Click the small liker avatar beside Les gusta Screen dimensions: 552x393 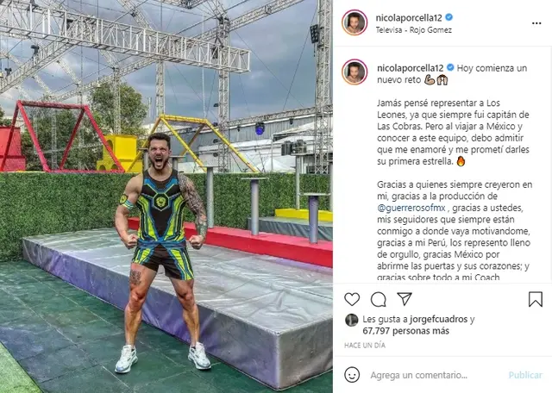[351, 320]
